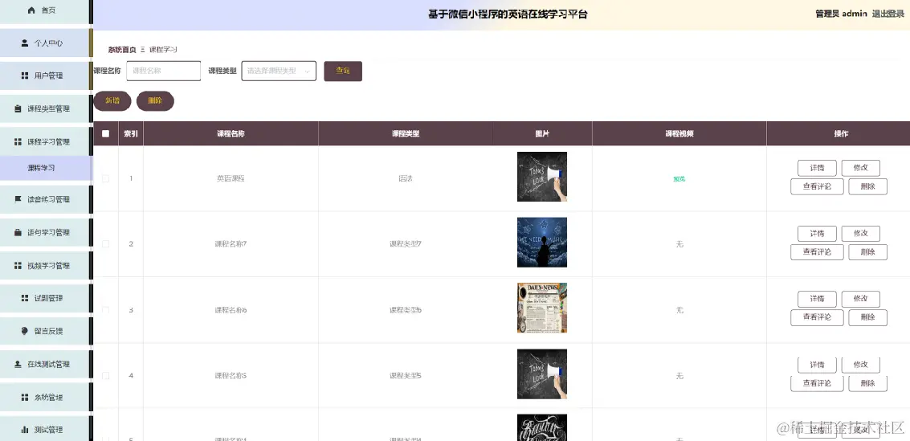Click the flag icon for 读音练习管理
Image resolution: width=910 pixels, height=441 pixels.
pyautogui.click(x=18, y=199)
